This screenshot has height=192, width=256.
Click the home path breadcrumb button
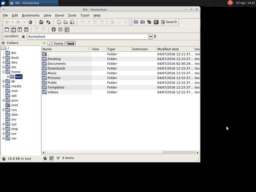tap(58, 44)
